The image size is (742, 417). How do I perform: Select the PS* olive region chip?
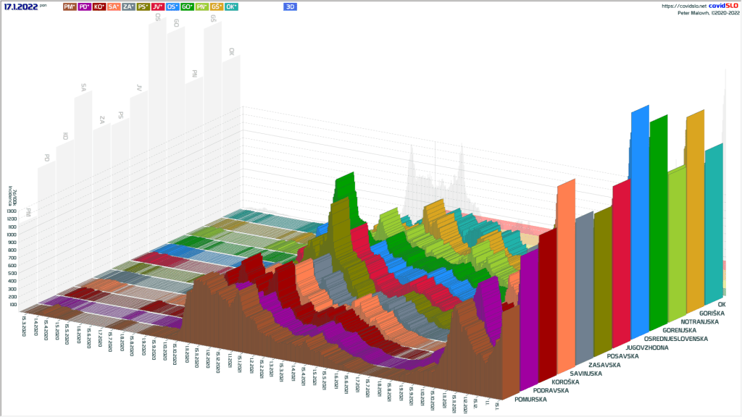click(143, 7)
